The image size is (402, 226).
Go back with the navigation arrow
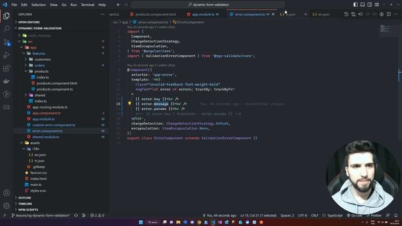tap(118, 4)
